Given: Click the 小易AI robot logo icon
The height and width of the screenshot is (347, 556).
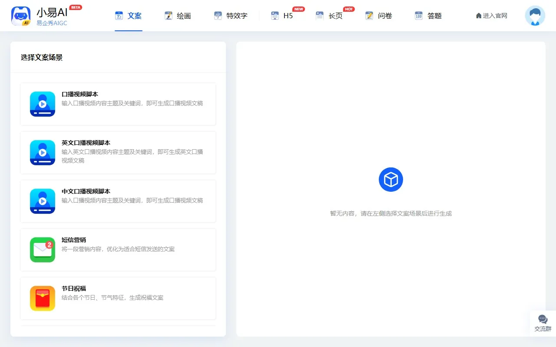Looking at the screenshot, I should click(20, 16).
